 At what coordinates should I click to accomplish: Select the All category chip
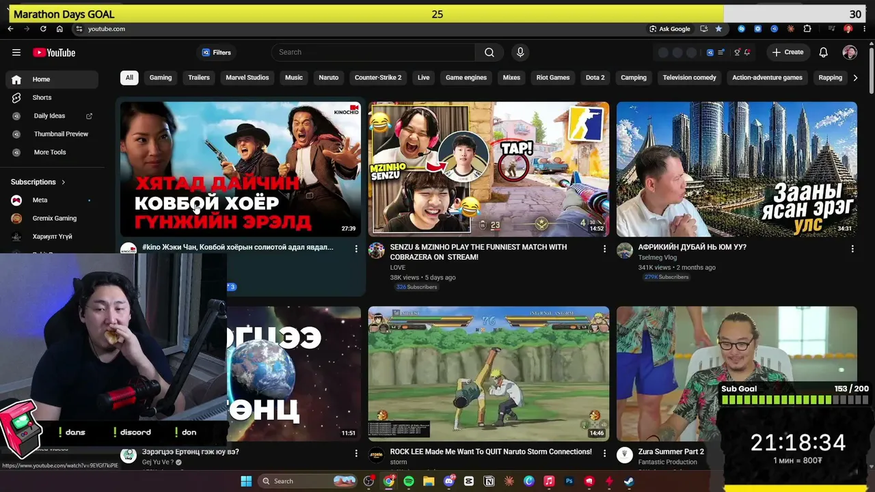tap(129, 78)
